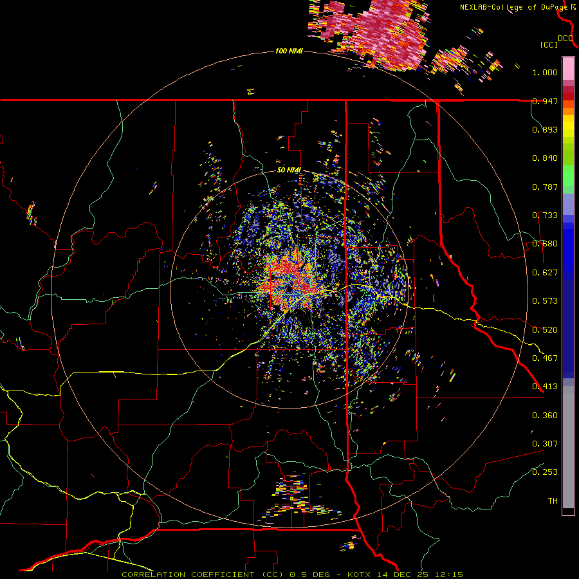Click the 0.307 legend value
This screenshot has width=579, height=579.
(x=545, y=444)
